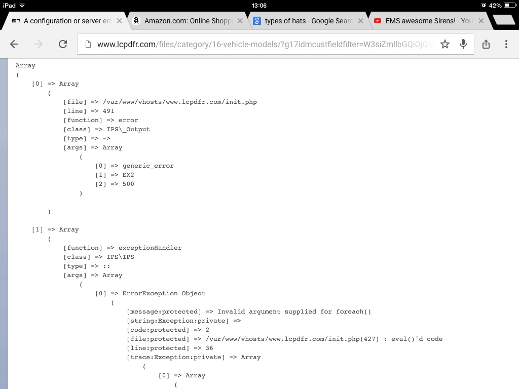The width and height of the screenshot is (519, 389).
Task: Click the Wi-Fi icon in status bar
Action: [22, 5]
